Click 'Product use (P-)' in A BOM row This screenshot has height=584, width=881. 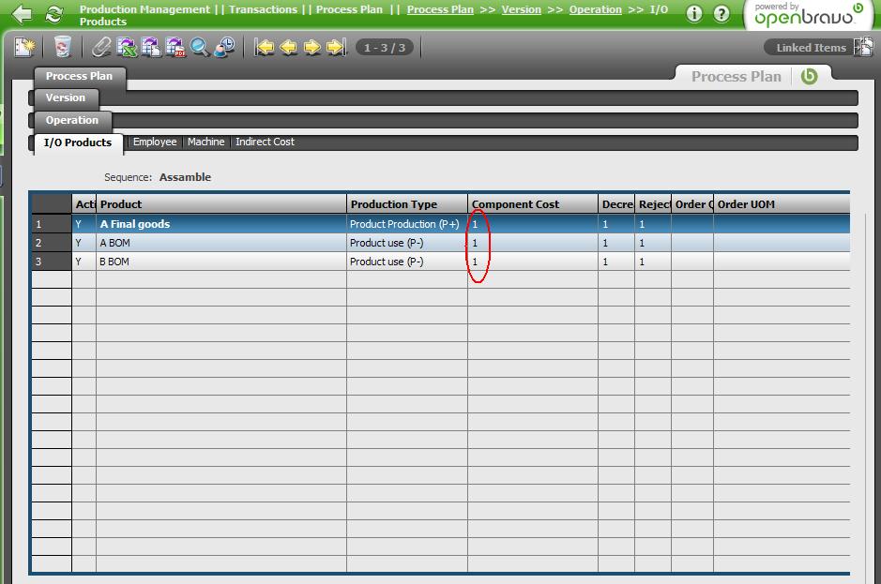(x=407, y=243)
